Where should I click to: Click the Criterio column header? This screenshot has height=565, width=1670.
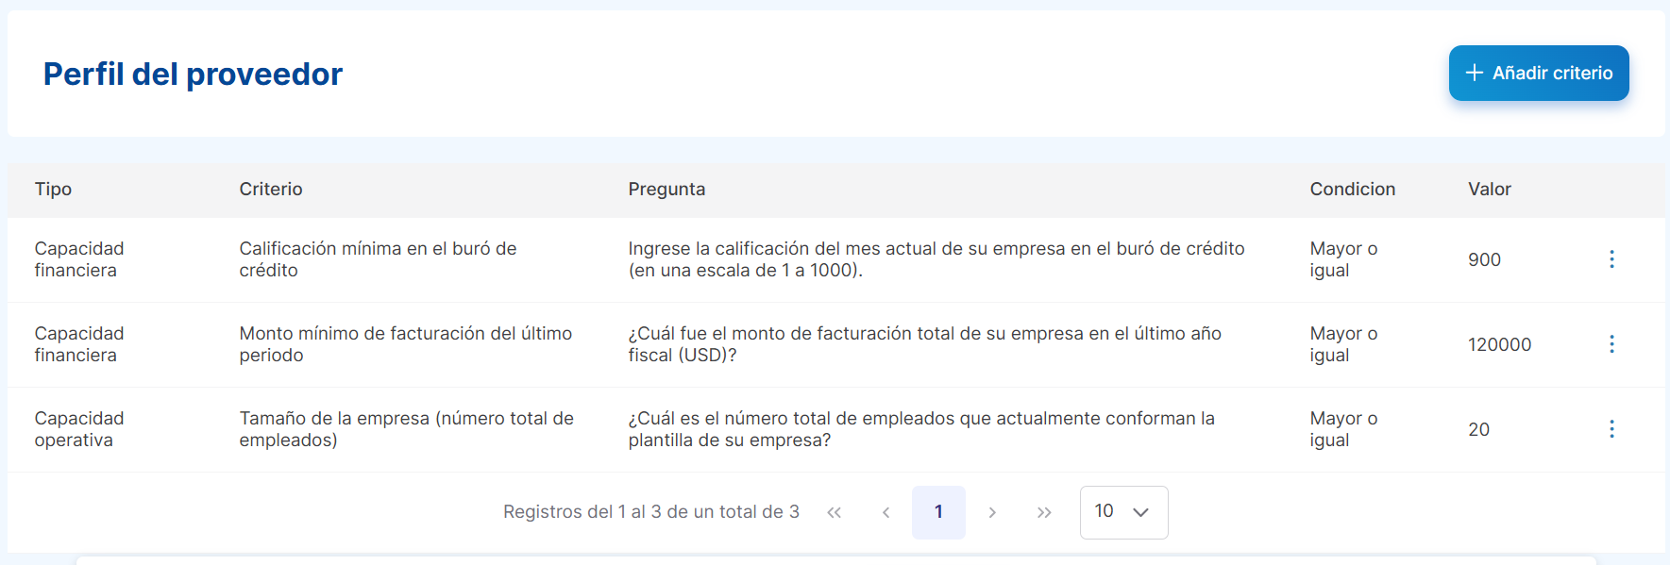point(271,190)
